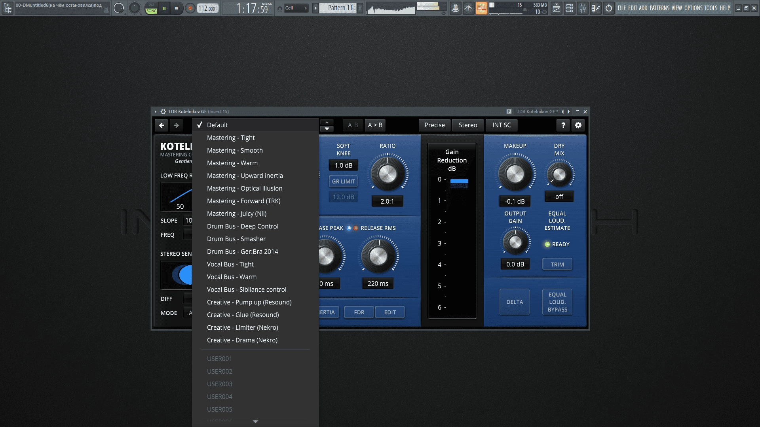Choose preset Vocal Bus - Sibilance control

pyautogui.click(x=255, y=289)
